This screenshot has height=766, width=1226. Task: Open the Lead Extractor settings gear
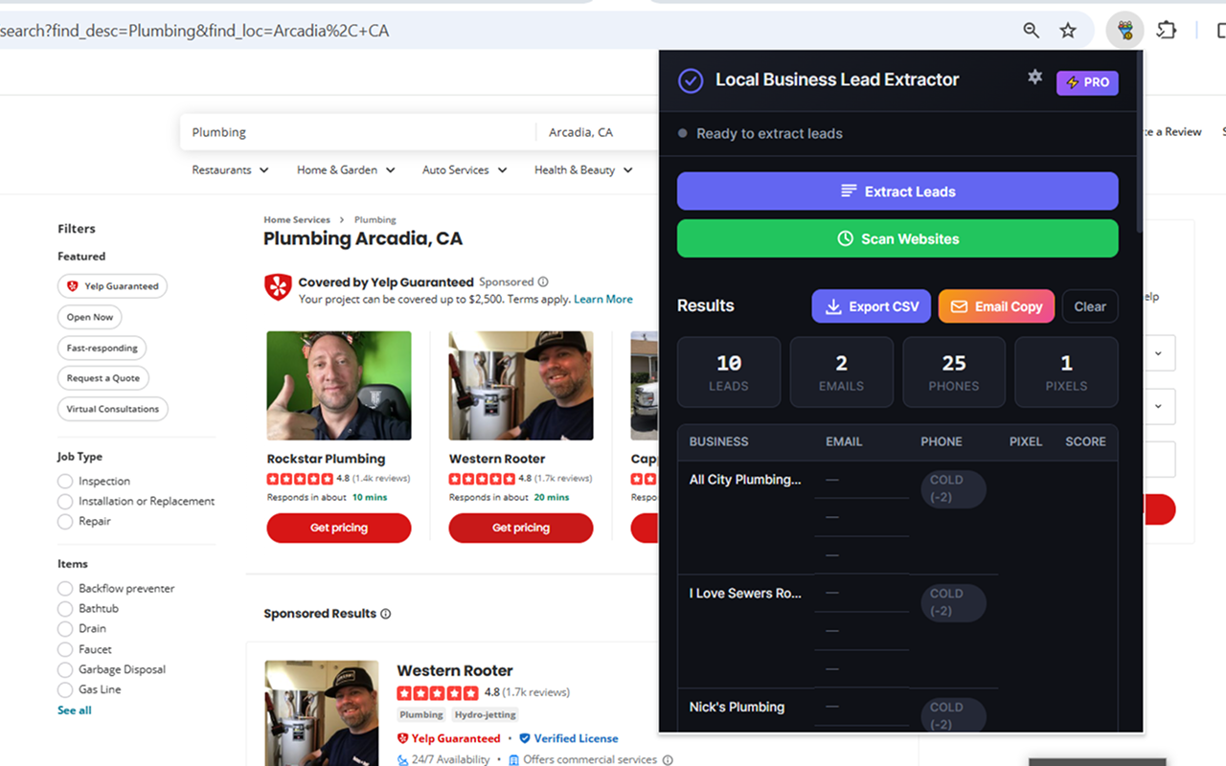1034,78
